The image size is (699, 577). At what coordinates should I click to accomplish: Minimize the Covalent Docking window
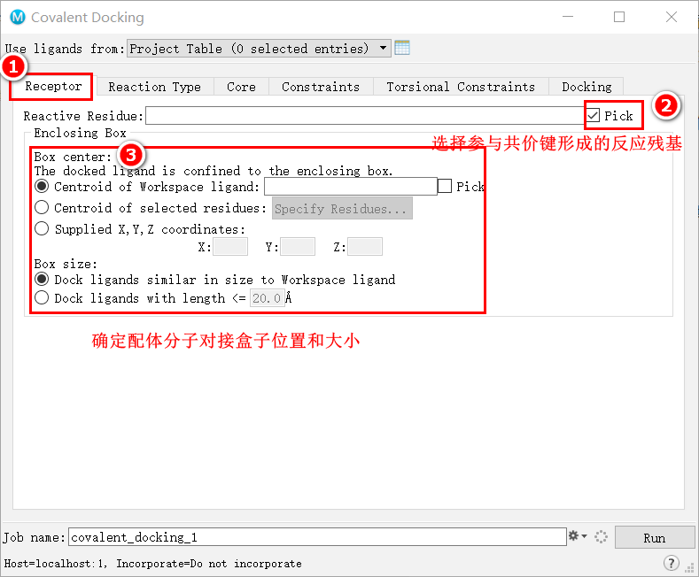(x=568, y=17)
